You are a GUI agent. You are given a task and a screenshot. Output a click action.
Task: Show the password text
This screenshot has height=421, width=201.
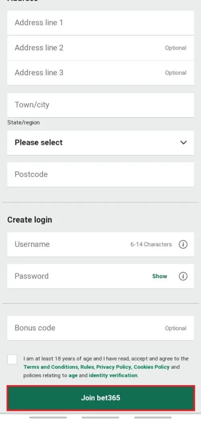tap(160, 276)
